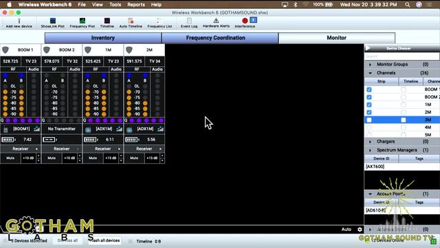Screen dimensions: 440x248
Task: Check 3M strip checkbox
Action: 369,120
